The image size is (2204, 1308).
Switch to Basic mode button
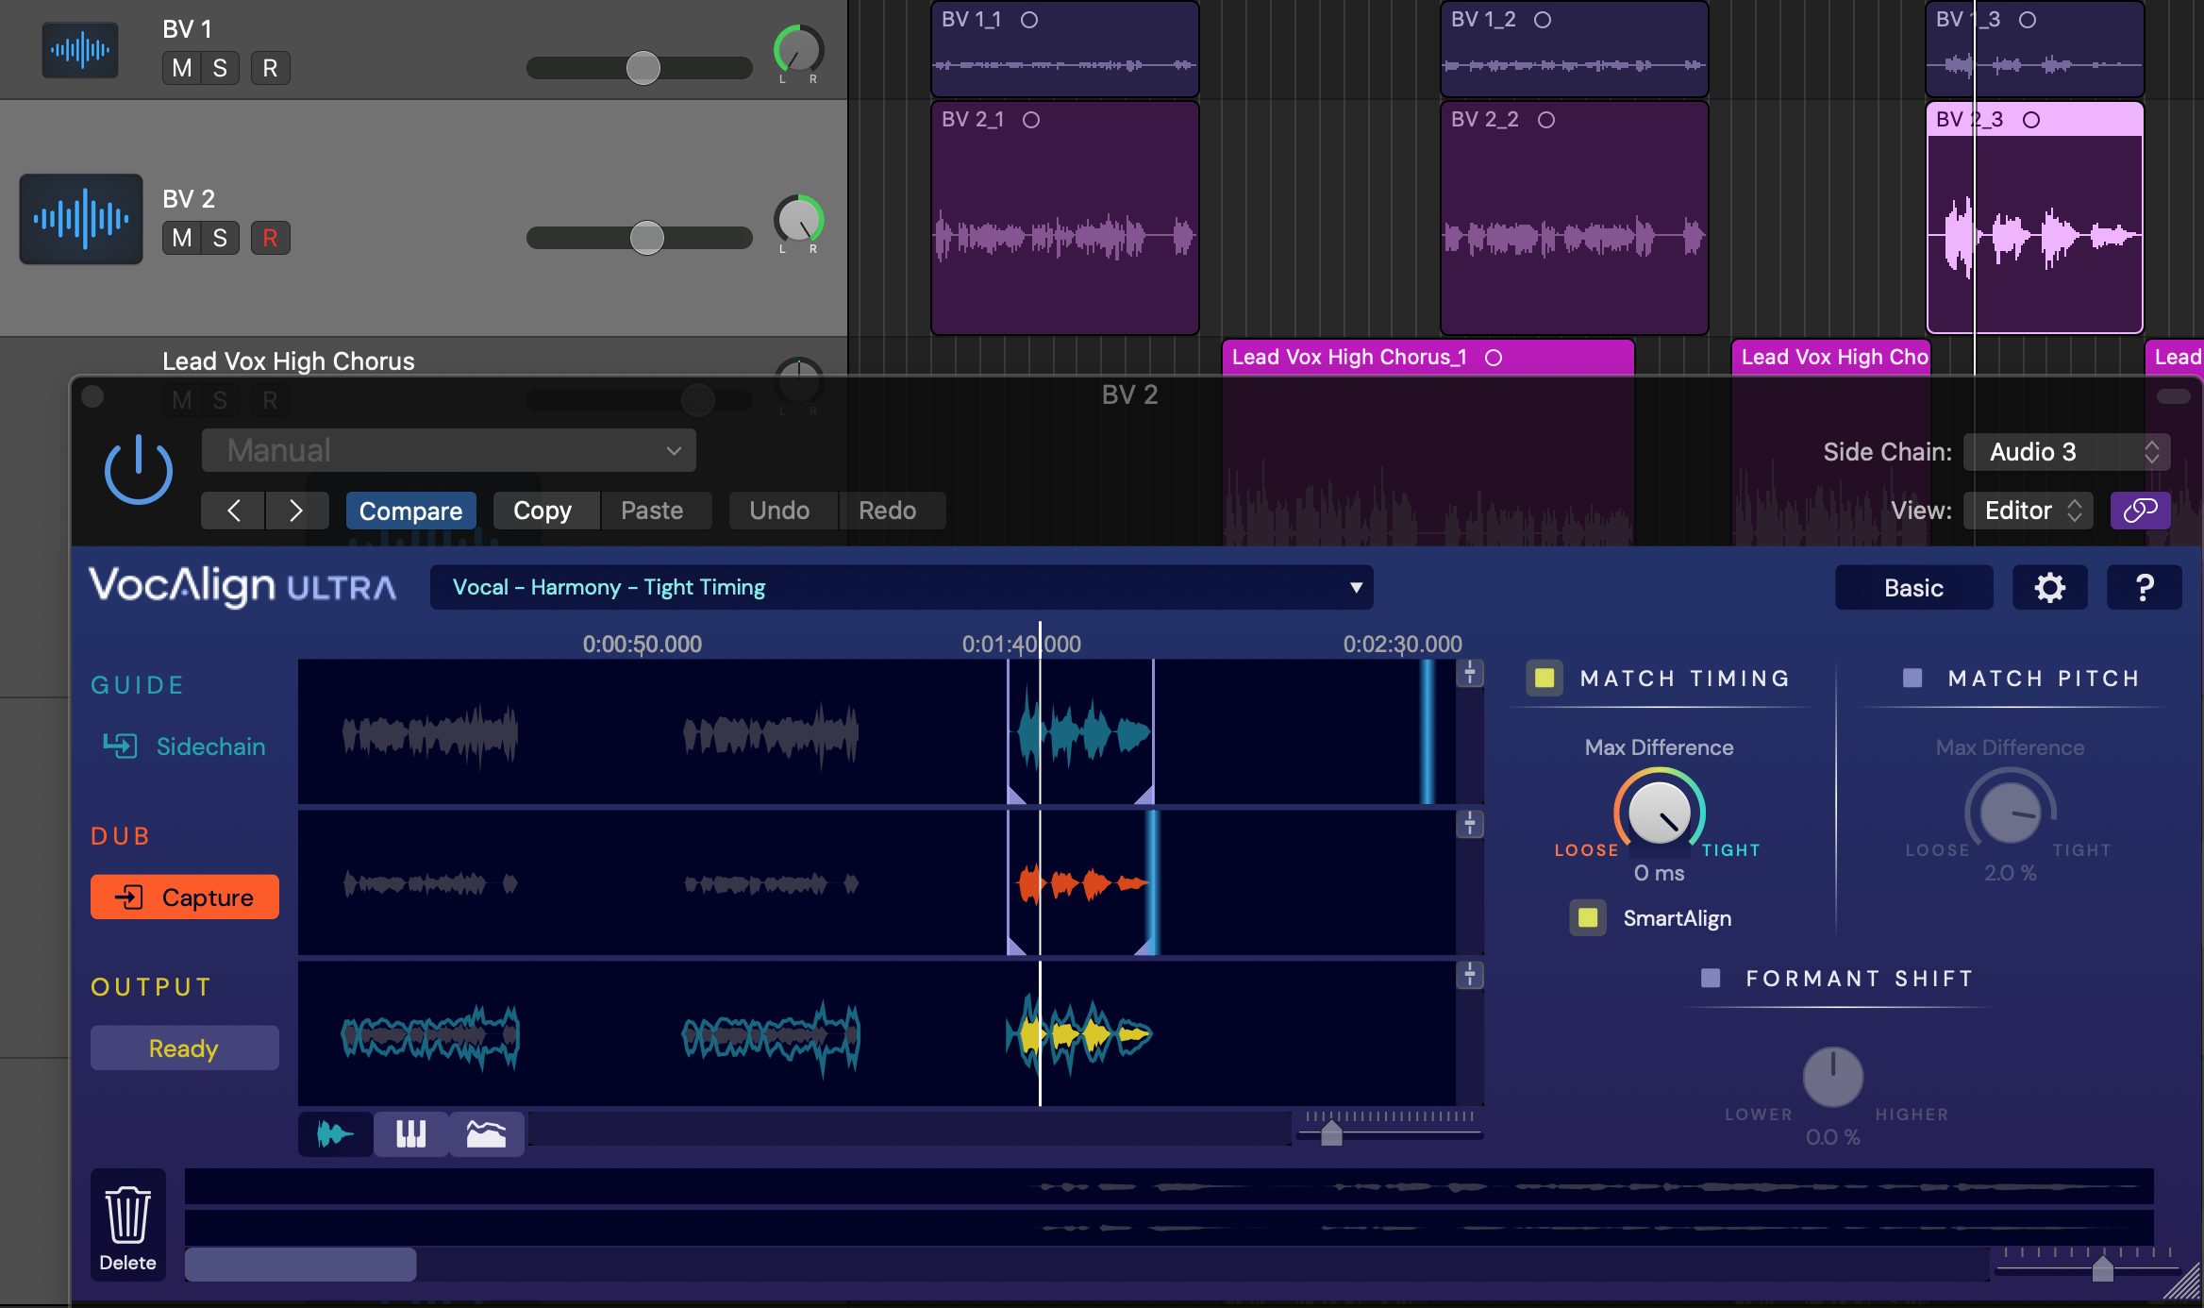point(1913,588)
